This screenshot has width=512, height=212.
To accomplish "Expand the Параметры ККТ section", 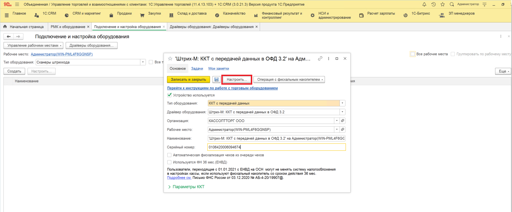I will point(186,187).
